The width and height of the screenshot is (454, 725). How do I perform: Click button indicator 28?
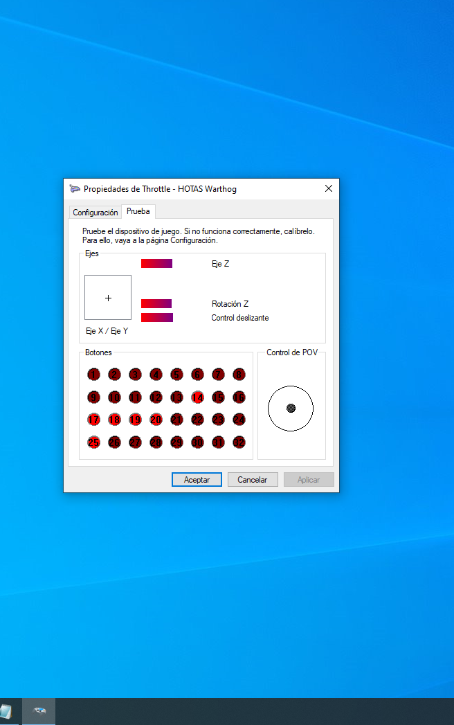[156, 442]
